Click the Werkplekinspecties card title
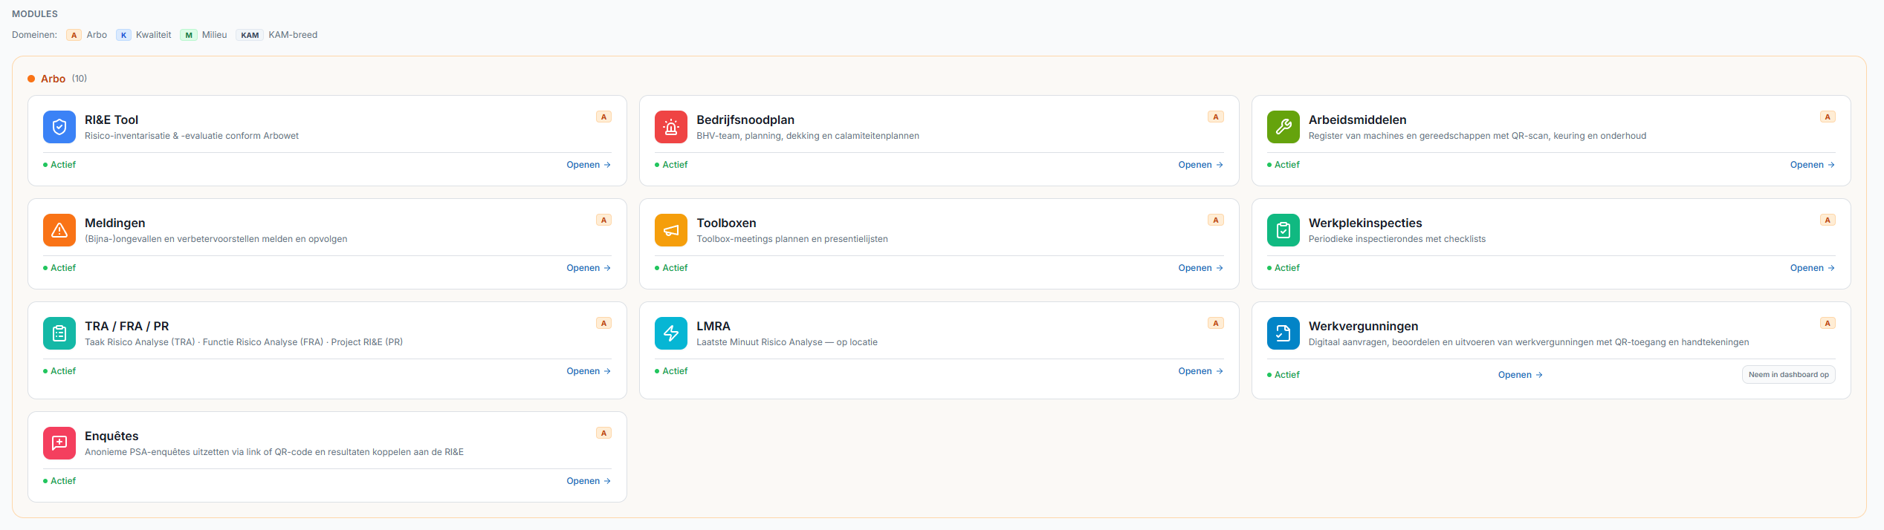This screenshot has height=530, width=1884. (x=1365, y=223)
